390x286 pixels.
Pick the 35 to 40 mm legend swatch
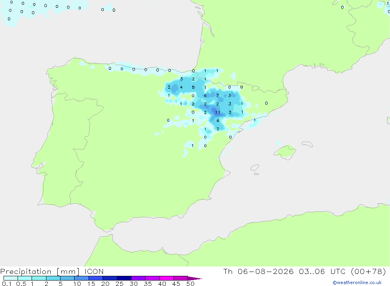tap(152, 278)
